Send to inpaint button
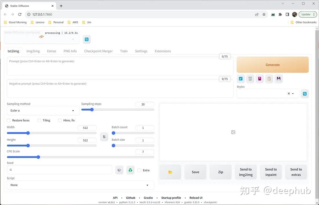Image resolution: width=319 pixels, height=205 pixels. coord(271,172)
